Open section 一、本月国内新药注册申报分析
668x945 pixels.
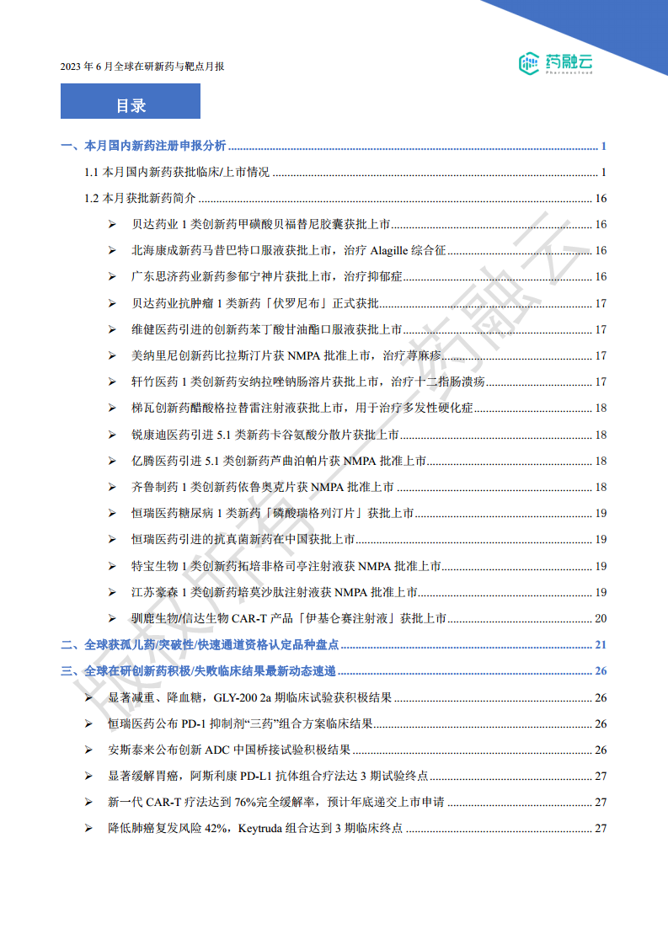334,146
